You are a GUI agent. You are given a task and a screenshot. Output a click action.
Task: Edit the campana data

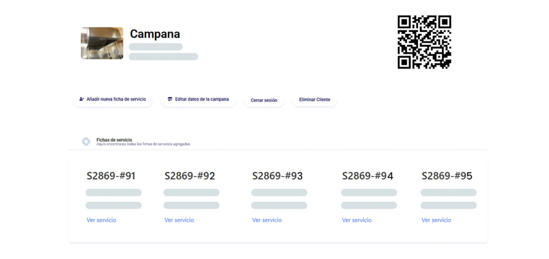coord(198,100)
